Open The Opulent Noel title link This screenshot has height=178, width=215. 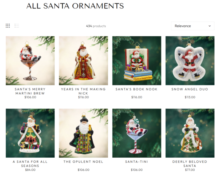pyautogui.click(x=83, y=162)
